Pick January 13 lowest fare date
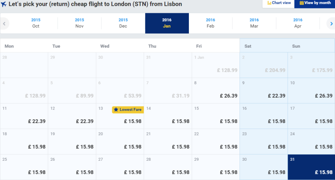 coord(120,116)
